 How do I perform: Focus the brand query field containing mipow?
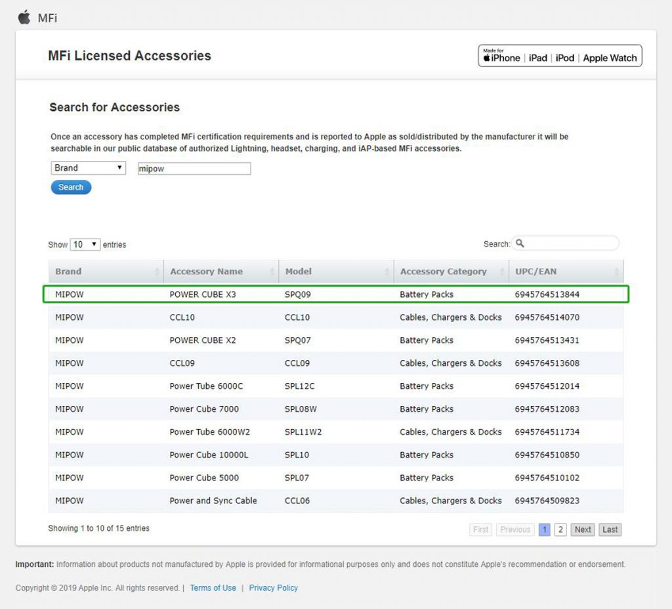pyautogui.click(x=194, y=169)
